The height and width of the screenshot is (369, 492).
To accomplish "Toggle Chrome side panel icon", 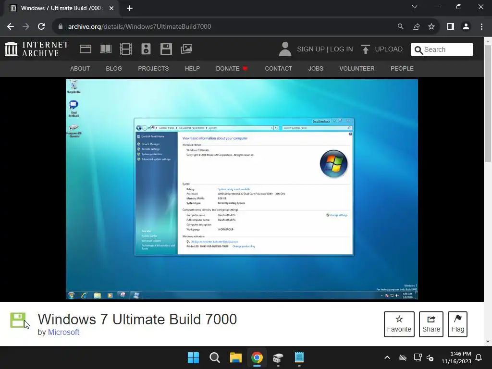I will [x=451, y=27].
